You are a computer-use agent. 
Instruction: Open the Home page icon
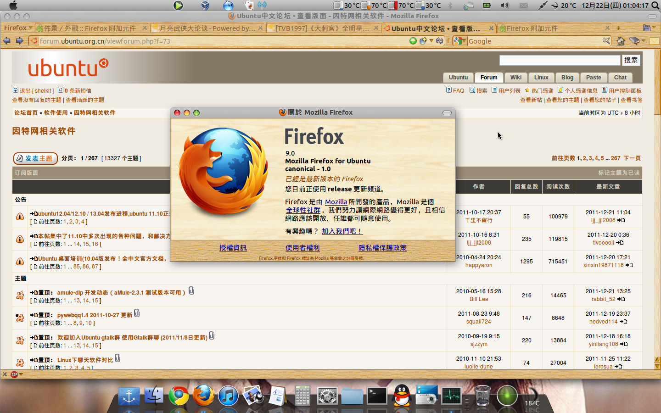(621, 41)
